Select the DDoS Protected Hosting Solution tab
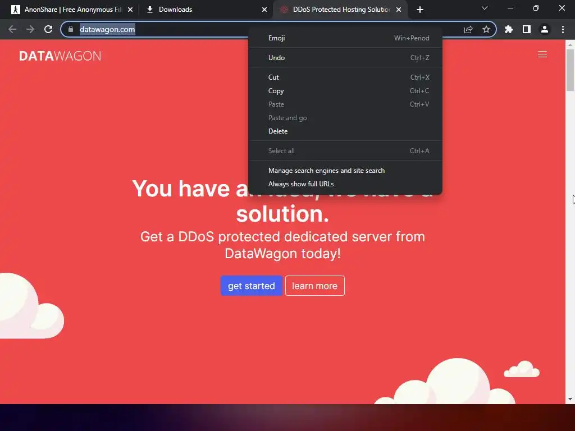575x431 pixels. tap(340, 10)
